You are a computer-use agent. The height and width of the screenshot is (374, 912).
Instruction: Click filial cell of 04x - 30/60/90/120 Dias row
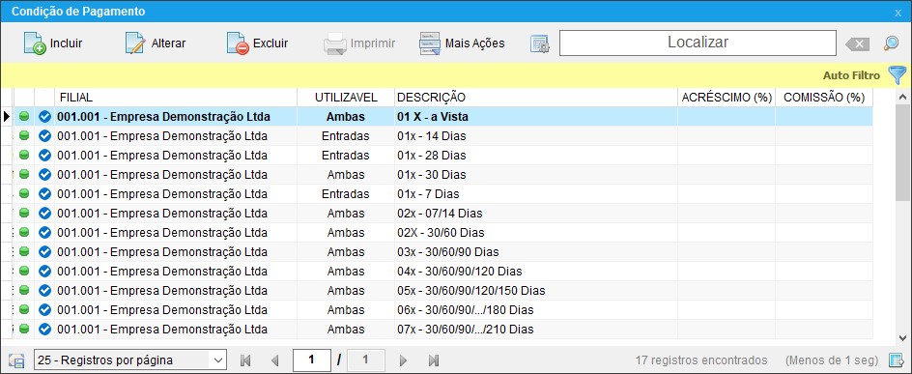tap(176, 271)
